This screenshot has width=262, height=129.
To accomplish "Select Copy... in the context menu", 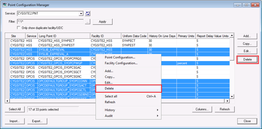I will click(128, 77).
